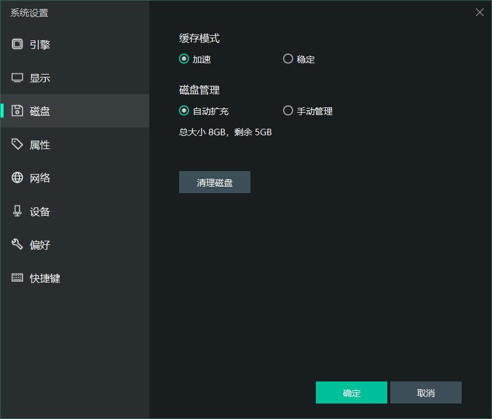Open the 引擎 engine settings icon

tap(17, 44)
